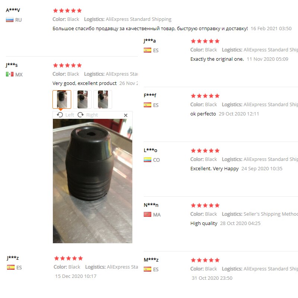Click the Right rotate text label
This screenshot has width=298, height=298.
point(92,115)
